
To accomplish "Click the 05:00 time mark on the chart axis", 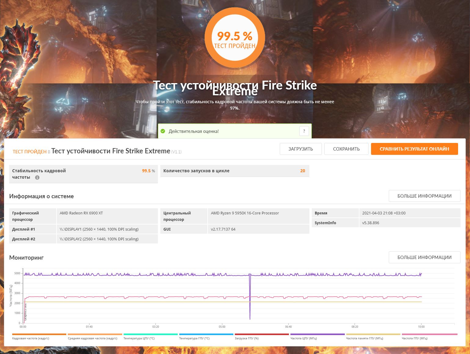I will click(x=222, y=327).
